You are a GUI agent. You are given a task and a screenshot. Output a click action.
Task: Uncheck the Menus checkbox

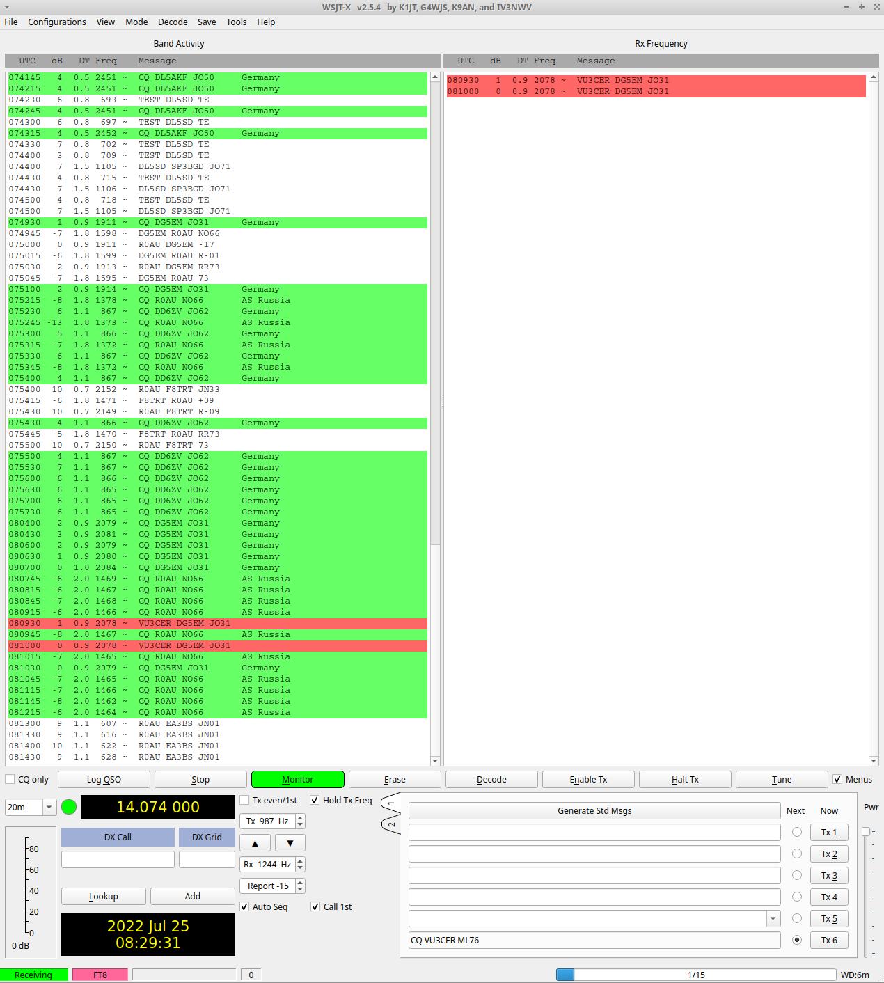pyautogui.click(x=853, y=779)
